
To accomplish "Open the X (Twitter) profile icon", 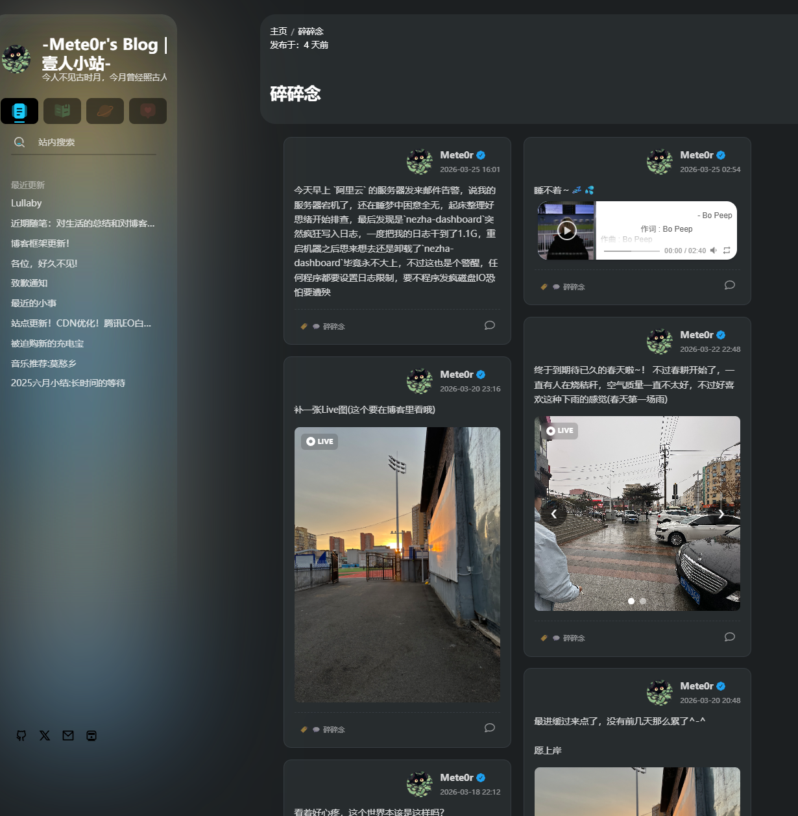I will (x=45, y=736).
